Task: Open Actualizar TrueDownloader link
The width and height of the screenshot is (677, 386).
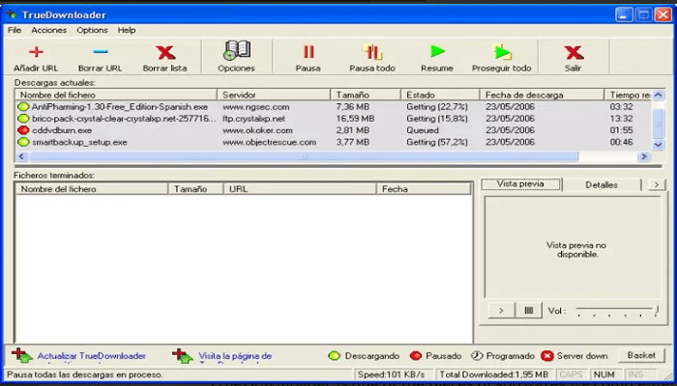Action: 92,356
